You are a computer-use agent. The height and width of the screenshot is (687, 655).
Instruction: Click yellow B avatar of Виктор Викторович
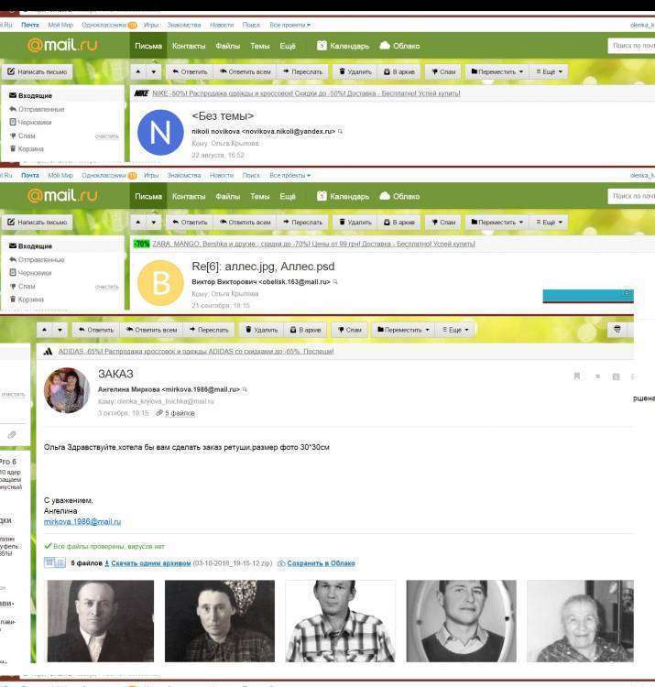tap(160, 284)
